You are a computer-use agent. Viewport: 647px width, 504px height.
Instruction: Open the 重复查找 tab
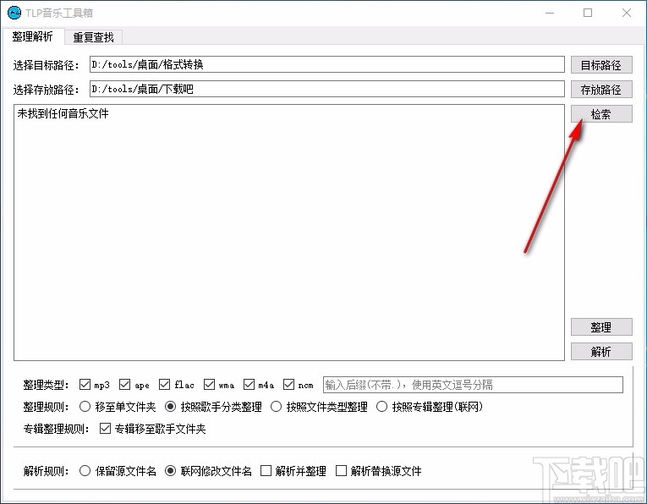[x=93, y=37]
